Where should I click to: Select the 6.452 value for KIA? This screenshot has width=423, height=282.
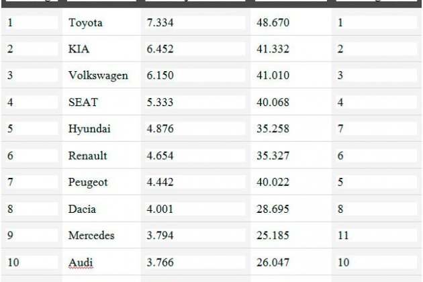click(160, 49)
